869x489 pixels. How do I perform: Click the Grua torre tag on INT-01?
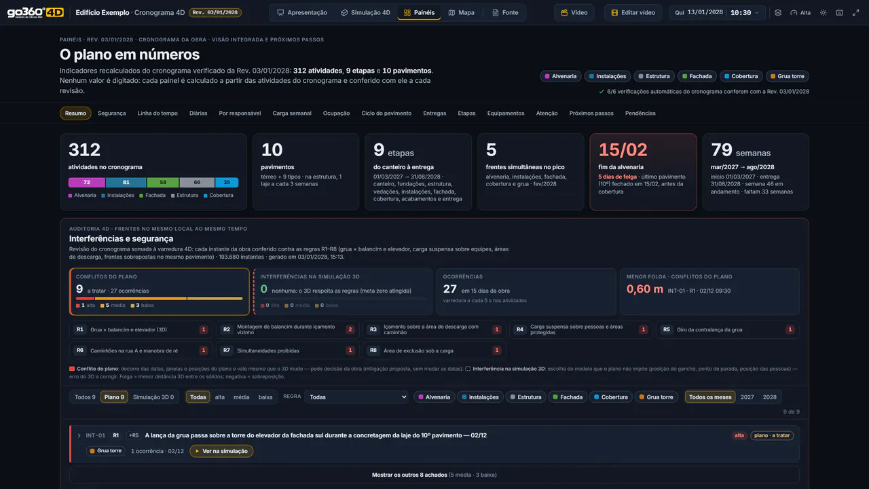(x=106, y=451)
